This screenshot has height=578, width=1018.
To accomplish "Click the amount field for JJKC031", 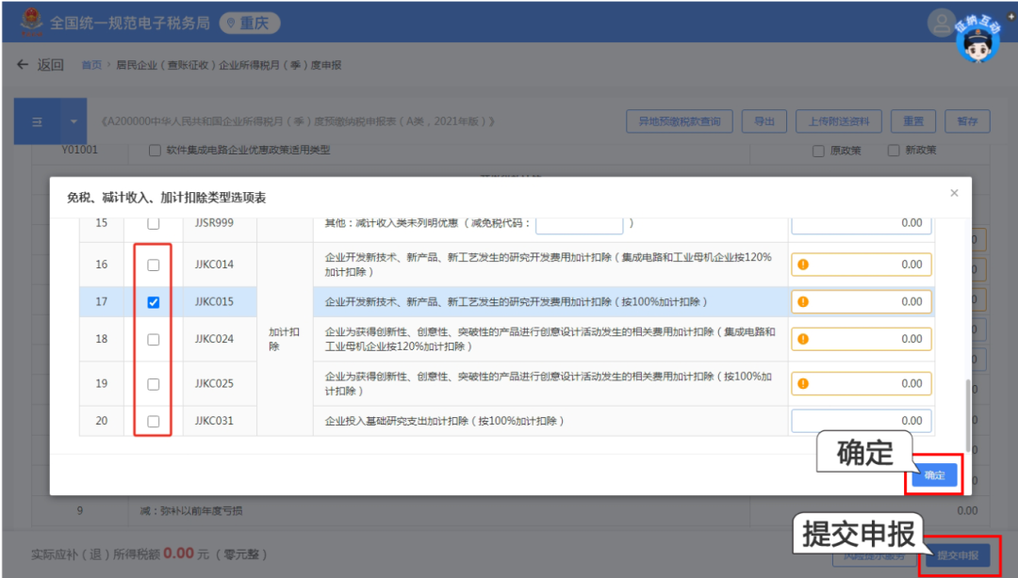I will [861, 421].
